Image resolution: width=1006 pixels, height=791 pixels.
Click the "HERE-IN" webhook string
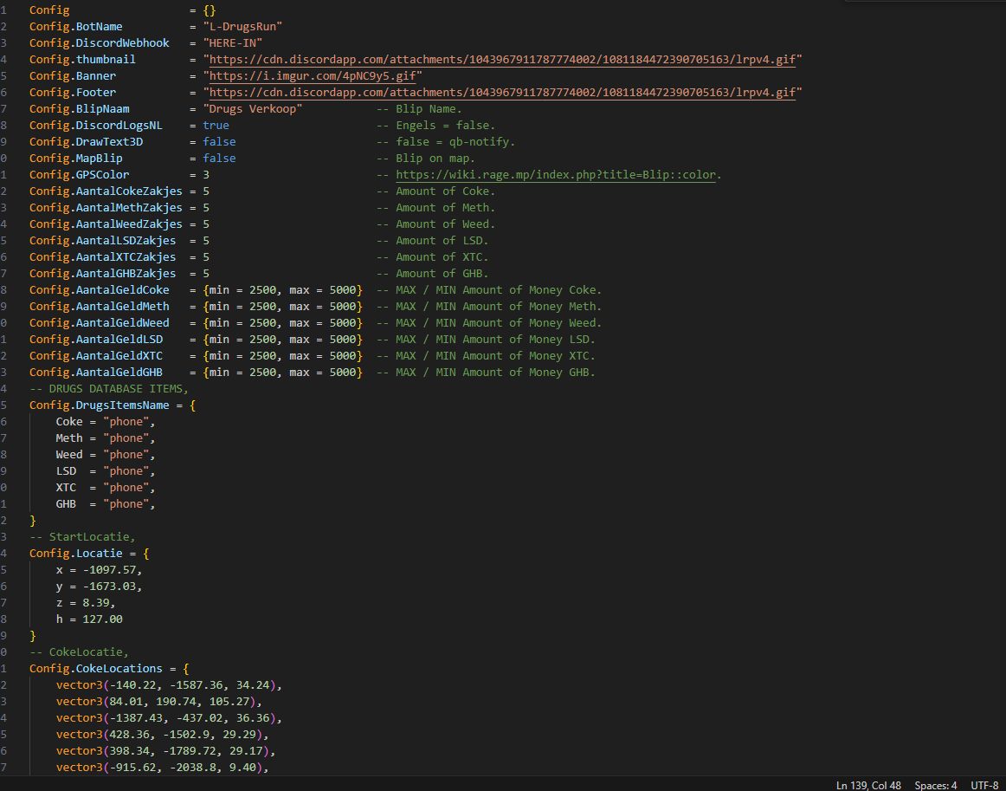point(233,43)
